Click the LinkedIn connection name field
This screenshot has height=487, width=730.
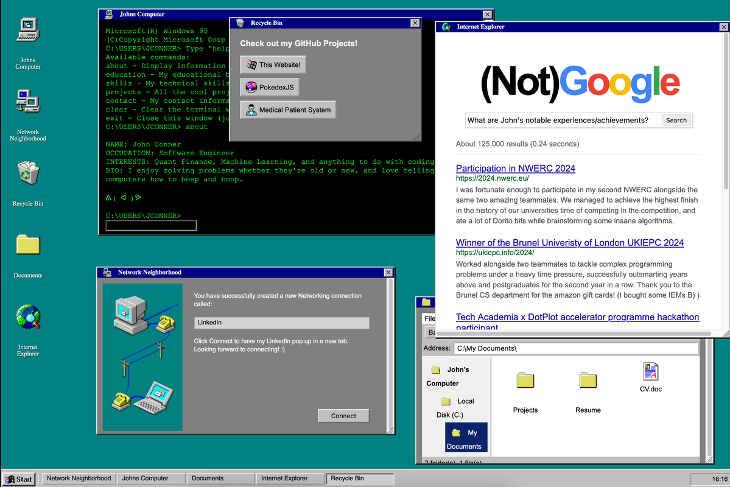coord(282,323)
